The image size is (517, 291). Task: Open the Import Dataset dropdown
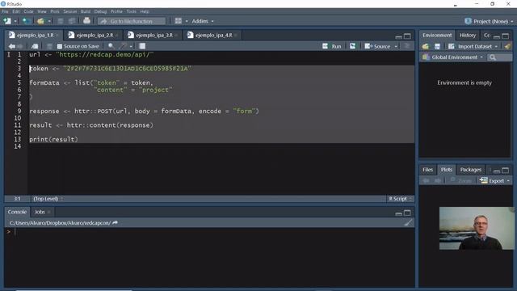473,47
